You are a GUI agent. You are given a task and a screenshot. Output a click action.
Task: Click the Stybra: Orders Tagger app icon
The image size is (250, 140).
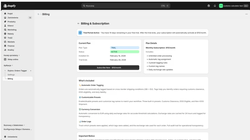[5, 71]
